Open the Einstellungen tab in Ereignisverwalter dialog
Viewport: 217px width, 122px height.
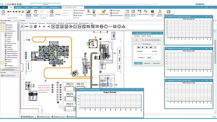(147, 44)
